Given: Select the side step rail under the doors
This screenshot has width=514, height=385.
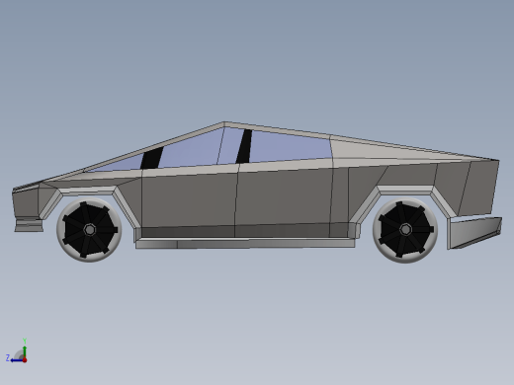Looking at the screenshot, I should (245, 243).
